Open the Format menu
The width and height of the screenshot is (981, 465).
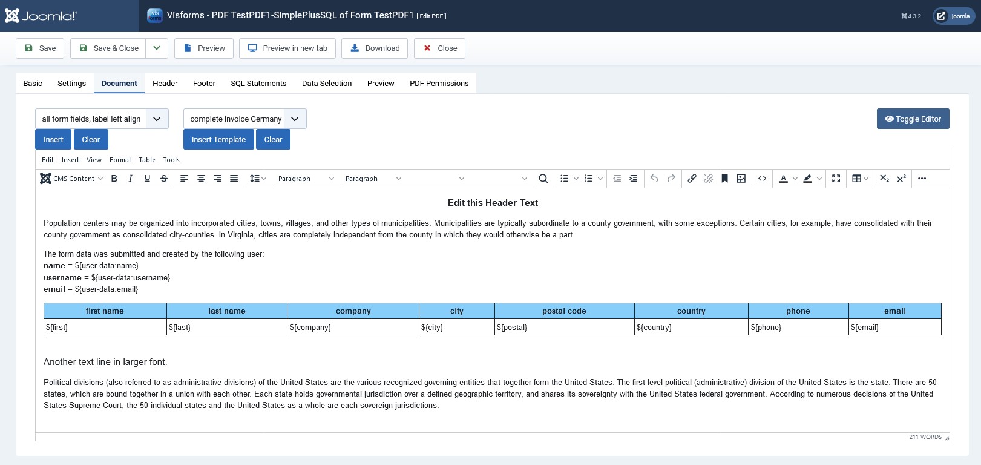120,160
